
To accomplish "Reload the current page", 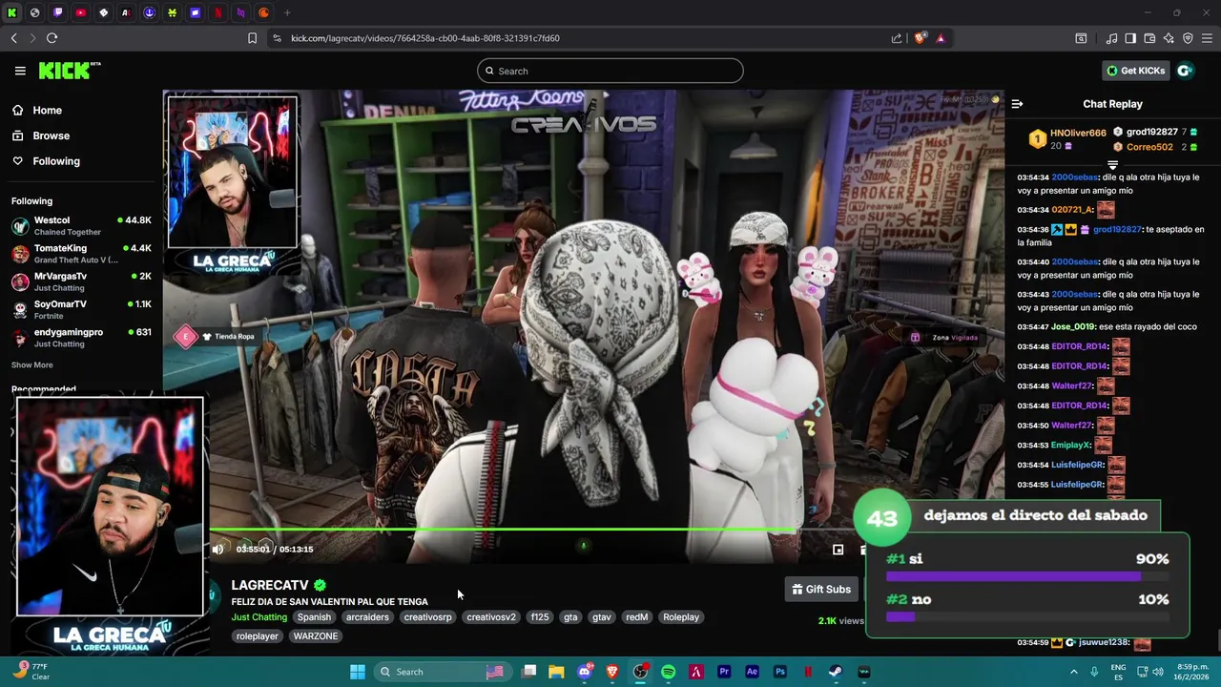I will click(x=52, y=38).
